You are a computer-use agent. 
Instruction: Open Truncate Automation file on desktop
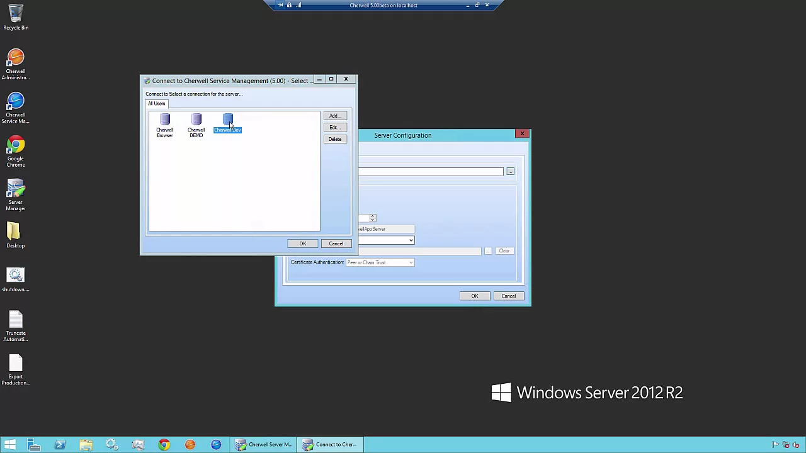click(16, 327)
